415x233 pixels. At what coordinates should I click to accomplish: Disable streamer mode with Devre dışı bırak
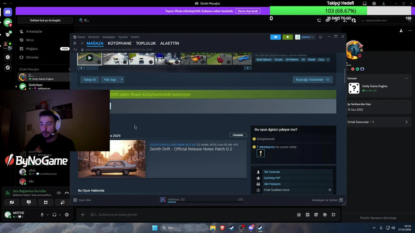click(x=248, y=11)
